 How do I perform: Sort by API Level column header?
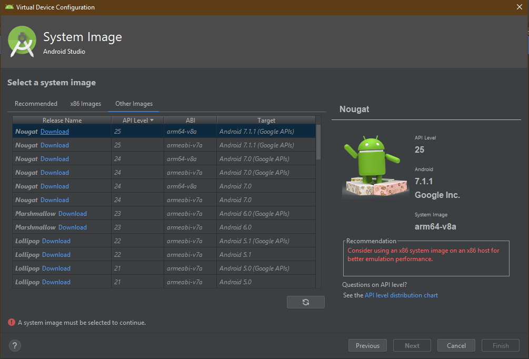(x=138, y=121)
